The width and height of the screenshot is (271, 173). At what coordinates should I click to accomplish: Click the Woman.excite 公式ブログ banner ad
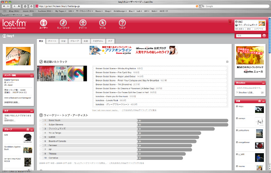tap(157, 50)
